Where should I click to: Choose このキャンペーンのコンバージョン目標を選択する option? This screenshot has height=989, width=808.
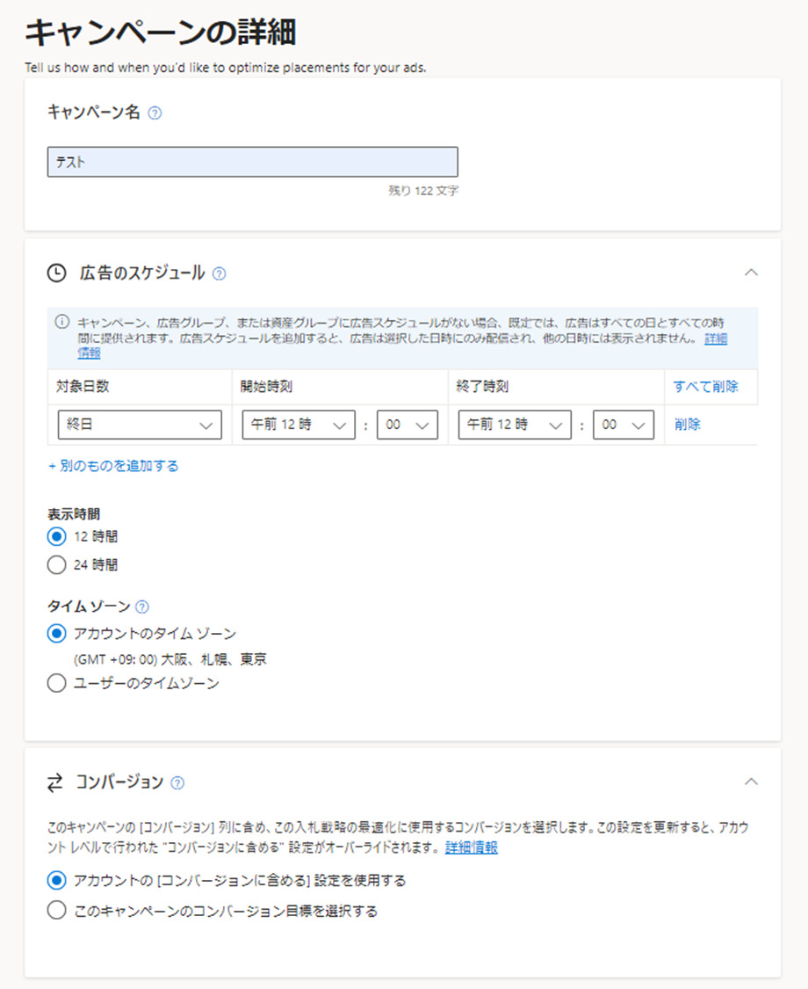click(x=57, y=911)
